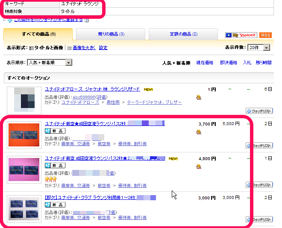Screen dimensions: 282x228
Task: Click the 5,000円 buy-now price
Action: click(231, 124)
